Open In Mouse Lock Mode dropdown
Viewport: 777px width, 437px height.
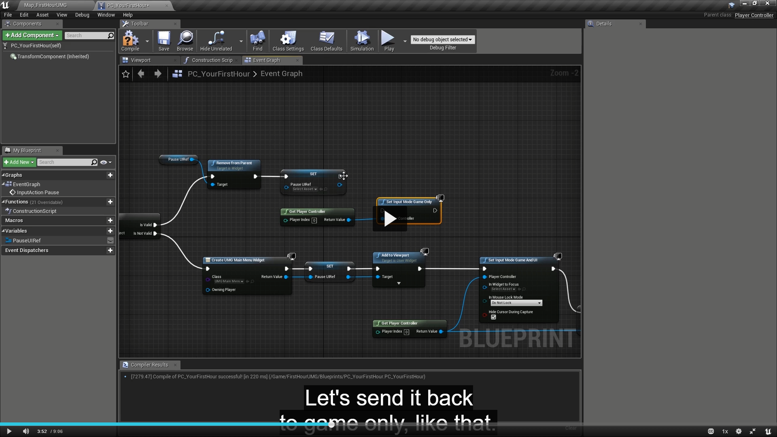(516, 303)
